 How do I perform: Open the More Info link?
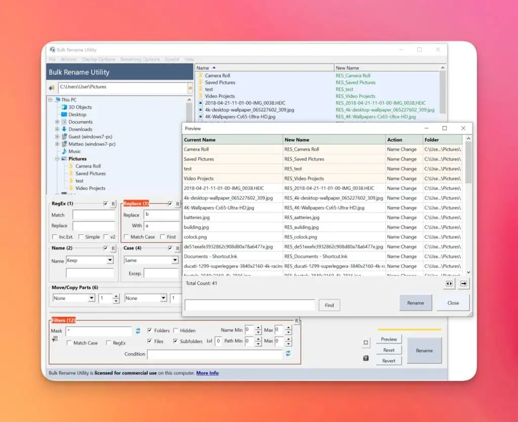point(207,373)
